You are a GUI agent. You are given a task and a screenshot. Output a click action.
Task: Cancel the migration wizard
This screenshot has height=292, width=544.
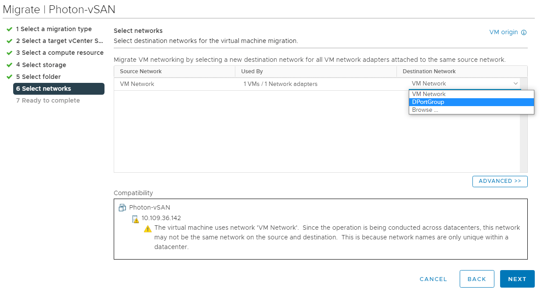pos(433,279)
